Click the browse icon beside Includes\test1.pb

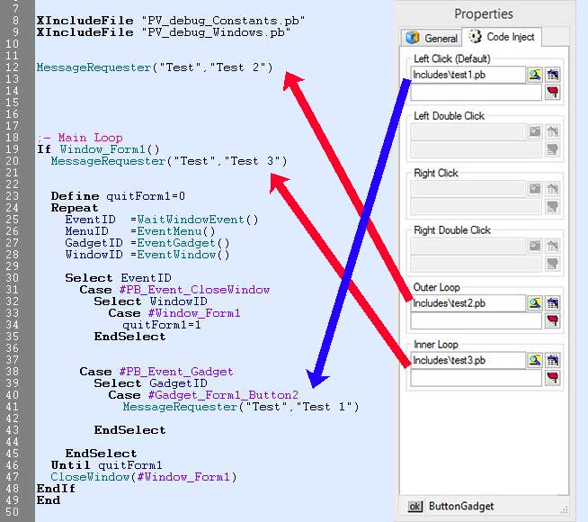click(x=535, y=76)
